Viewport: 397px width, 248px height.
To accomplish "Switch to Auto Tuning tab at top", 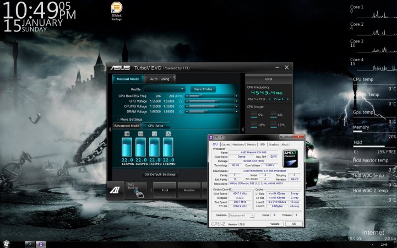I will (160, 79).
